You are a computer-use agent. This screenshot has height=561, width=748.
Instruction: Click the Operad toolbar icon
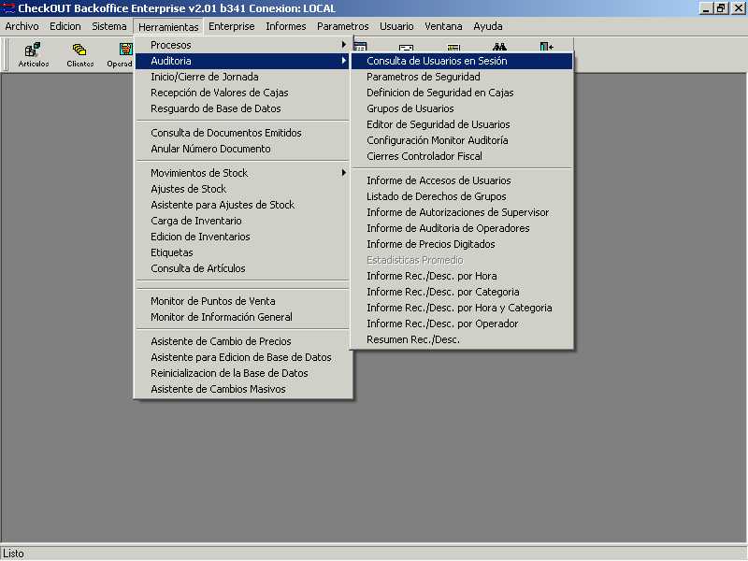[x=121, y=54]
